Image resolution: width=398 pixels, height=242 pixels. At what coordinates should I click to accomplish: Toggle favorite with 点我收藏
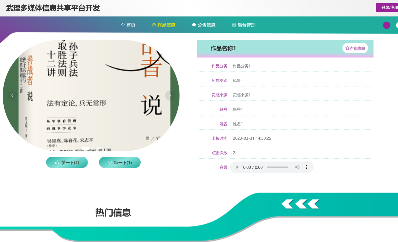click(355, 48)
